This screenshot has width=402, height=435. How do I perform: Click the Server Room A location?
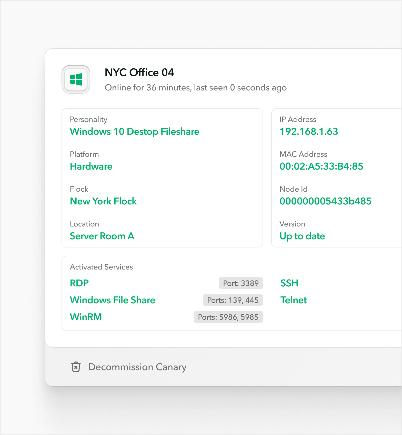tap(102, 236)
